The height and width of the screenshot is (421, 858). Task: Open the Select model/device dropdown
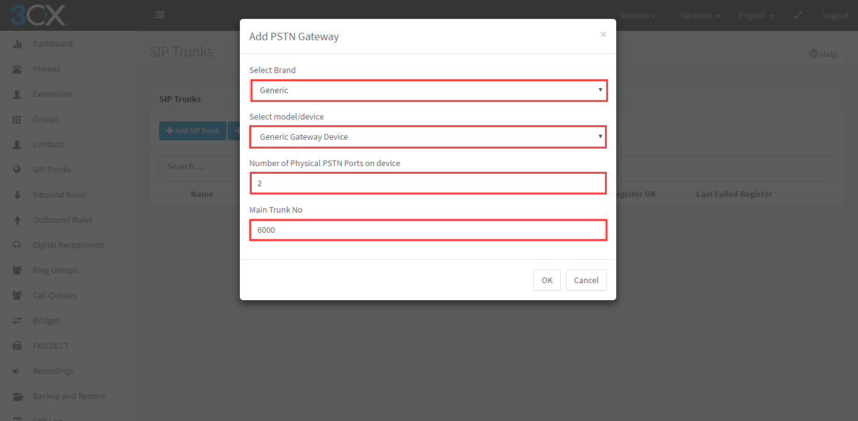click(429, 137)
